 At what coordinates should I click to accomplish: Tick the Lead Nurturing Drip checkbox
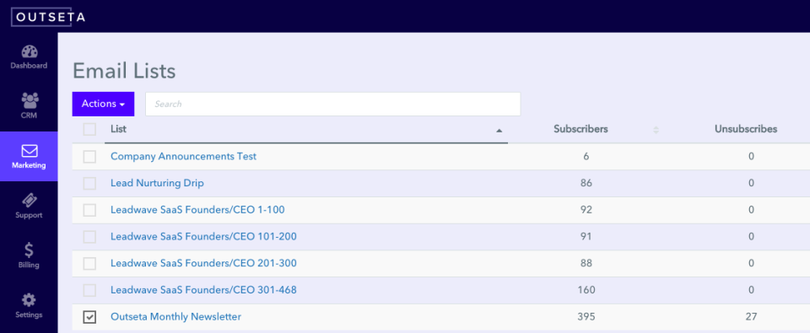click(x=90, y=183)
